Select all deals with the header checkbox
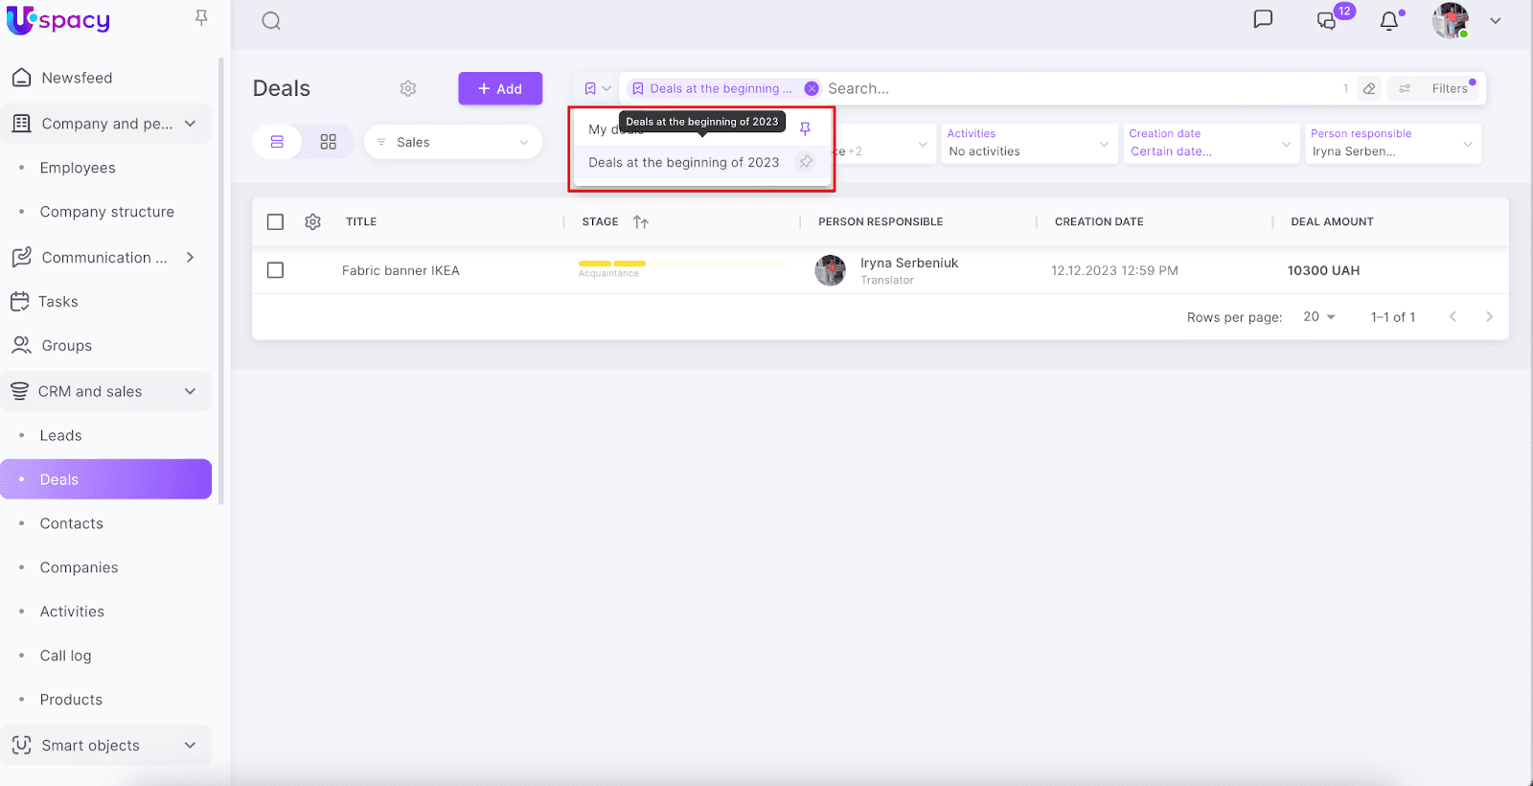Image resolution: width=1533 pixels, height=786 pixels. pos(275,221)
